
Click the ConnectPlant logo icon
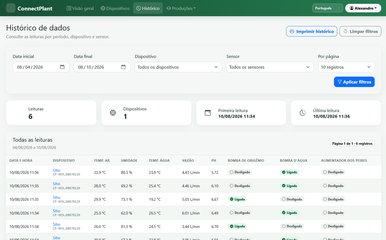(x=11, y=8)
